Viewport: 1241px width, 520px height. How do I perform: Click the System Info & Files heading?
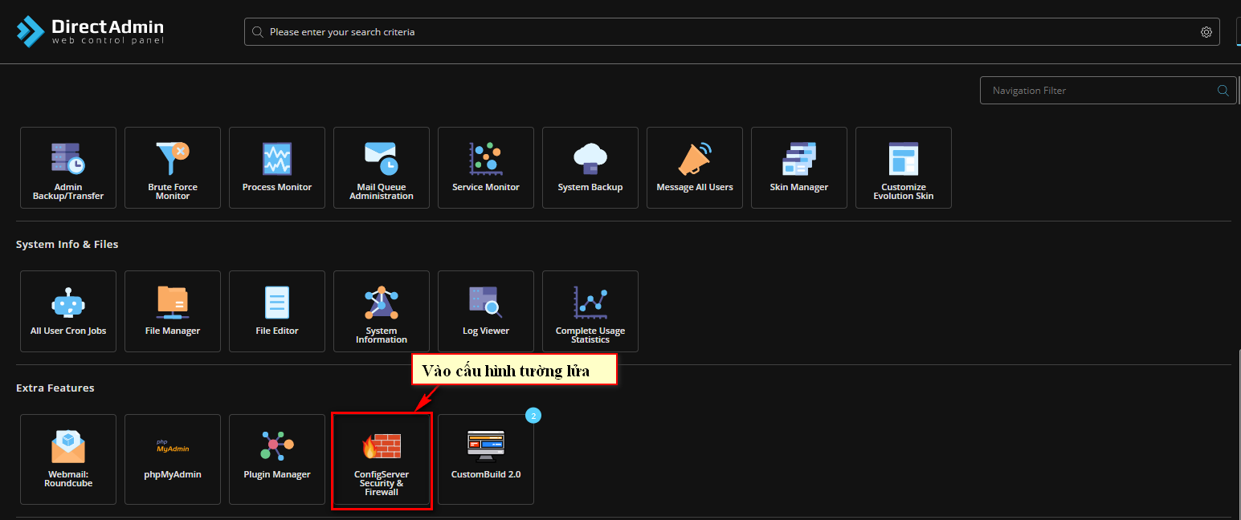pyautogui.click(x=67, y=244)
